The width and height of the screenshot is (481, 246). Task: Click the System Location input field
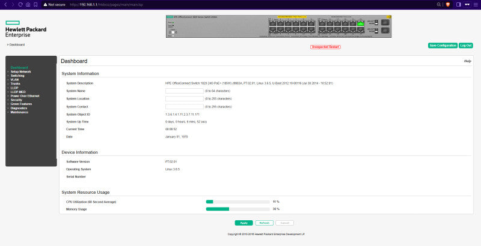click(185, 98)
